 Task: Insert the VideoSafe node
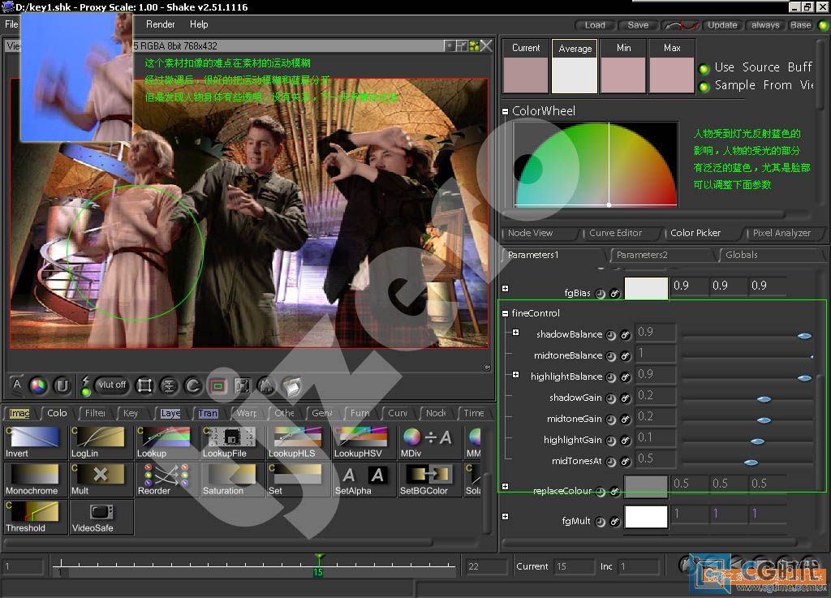click(x=101, y=516)
